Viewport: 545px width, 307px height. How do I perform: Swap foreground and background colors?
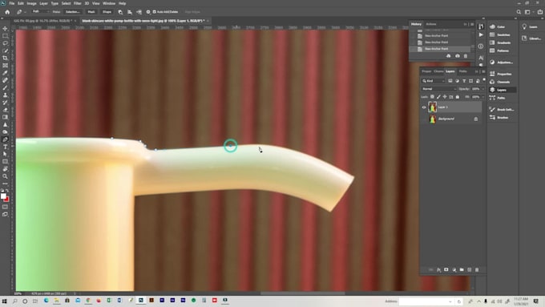tap(7, 191)
